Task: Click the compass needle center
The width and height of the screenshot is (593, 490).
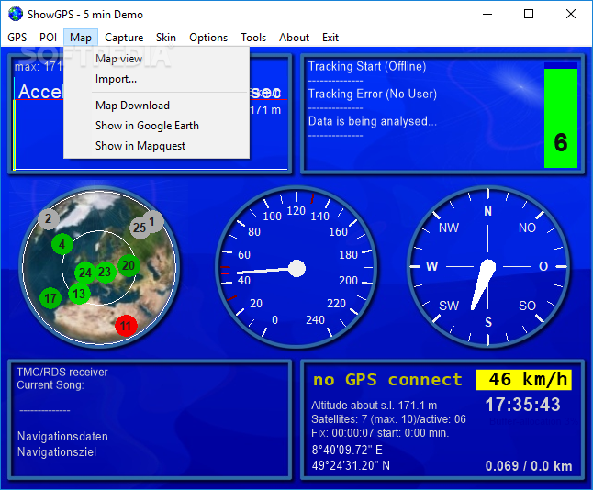Action: coord(487,266)
